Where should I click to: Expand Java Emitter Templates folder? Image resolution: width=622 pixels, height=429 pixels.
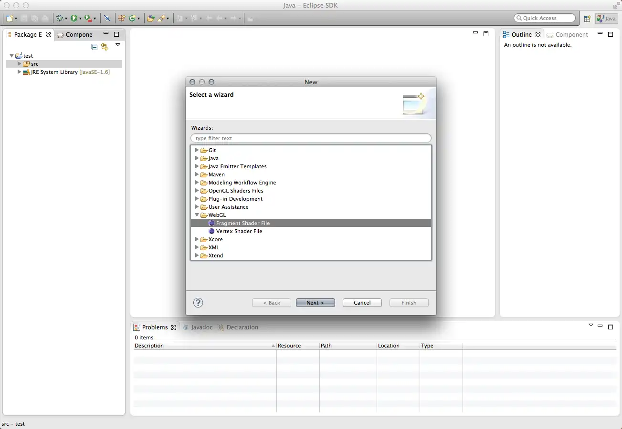point(197,166)
